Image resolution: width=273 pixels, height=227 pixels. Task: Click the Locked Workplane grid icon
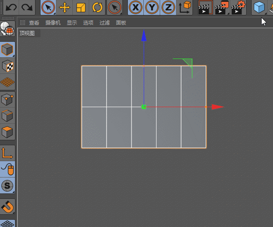[x=7, y=223]
